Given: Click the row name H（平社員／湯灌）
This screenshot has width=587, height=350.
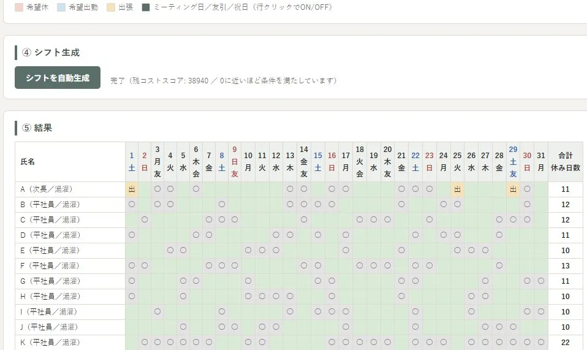Looking at the screenshot, I should click(x=50, y=297).
